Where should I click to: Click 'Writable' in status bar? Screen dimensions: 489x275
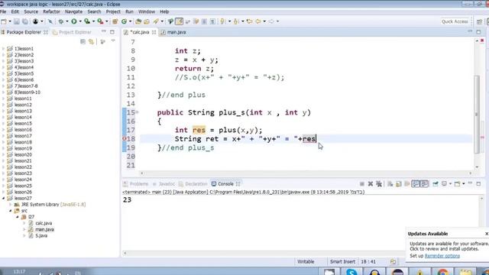pyautogui.click(x=306, y=261)
